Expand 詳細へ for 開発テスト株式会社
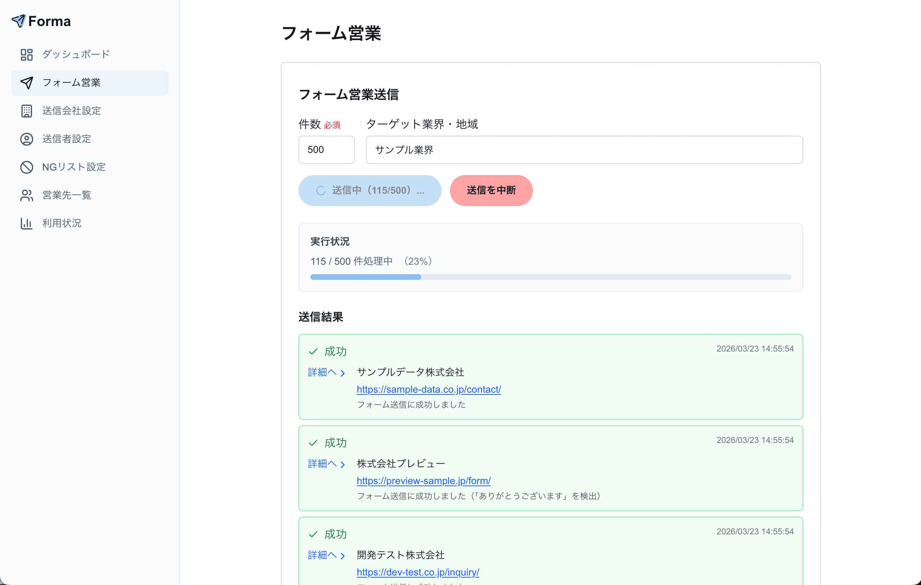This screenshot has width=921, height=585. 322,555
